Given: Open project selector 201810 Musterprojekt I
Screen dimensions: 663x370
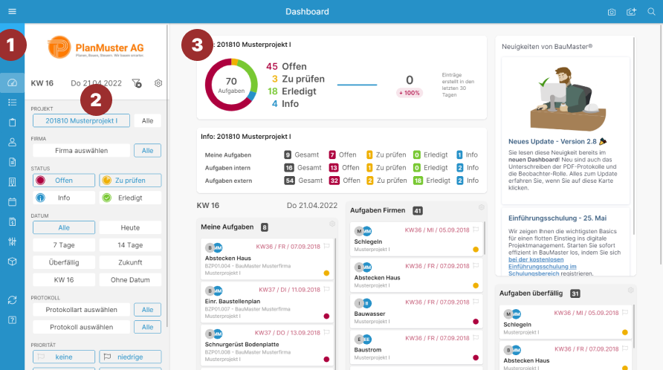Looking at the screenshot, I should (81, 120).
